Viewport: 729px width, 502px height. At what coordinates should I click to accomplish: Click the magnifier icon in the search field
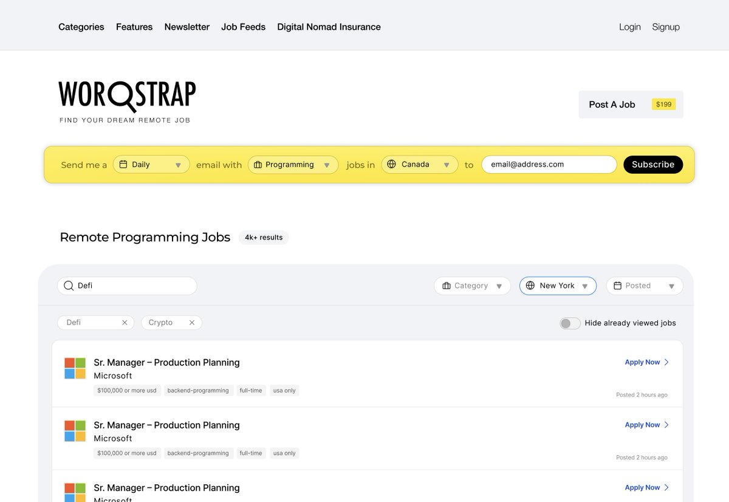[69, 286]
